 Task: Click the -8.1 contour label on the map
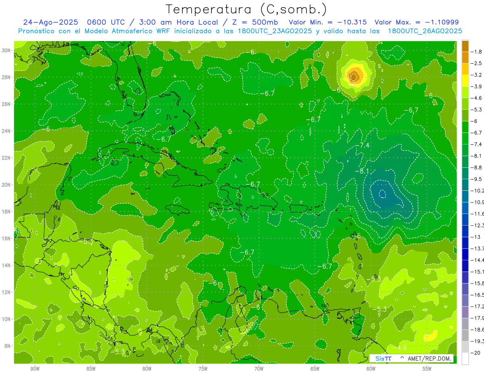(362, 171)
